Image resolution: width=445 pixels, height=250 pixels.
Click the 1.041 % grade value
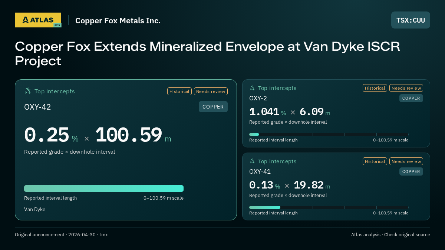click(267, 112)
